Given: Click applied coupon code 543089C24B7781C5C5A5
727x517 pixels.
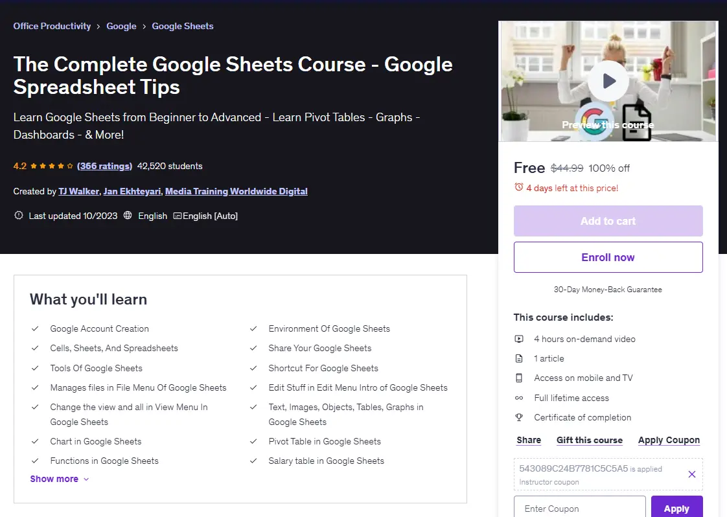Looking at the screenshot, I should point(573,468).
